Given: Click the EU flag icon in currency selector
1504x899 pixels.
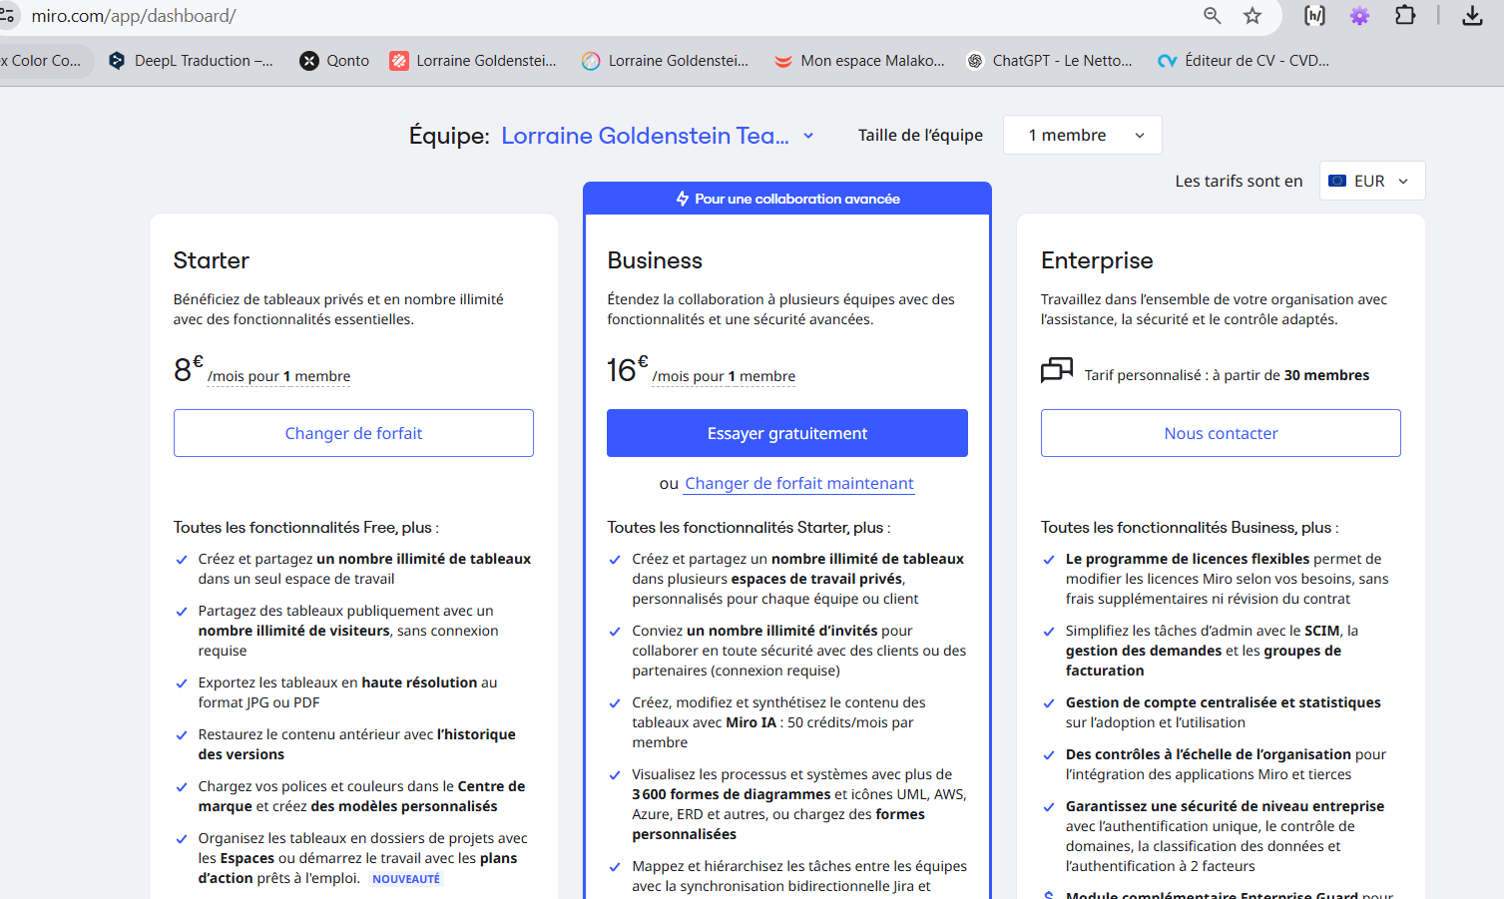Looking at the screenshot, I should coord(1337,181).
